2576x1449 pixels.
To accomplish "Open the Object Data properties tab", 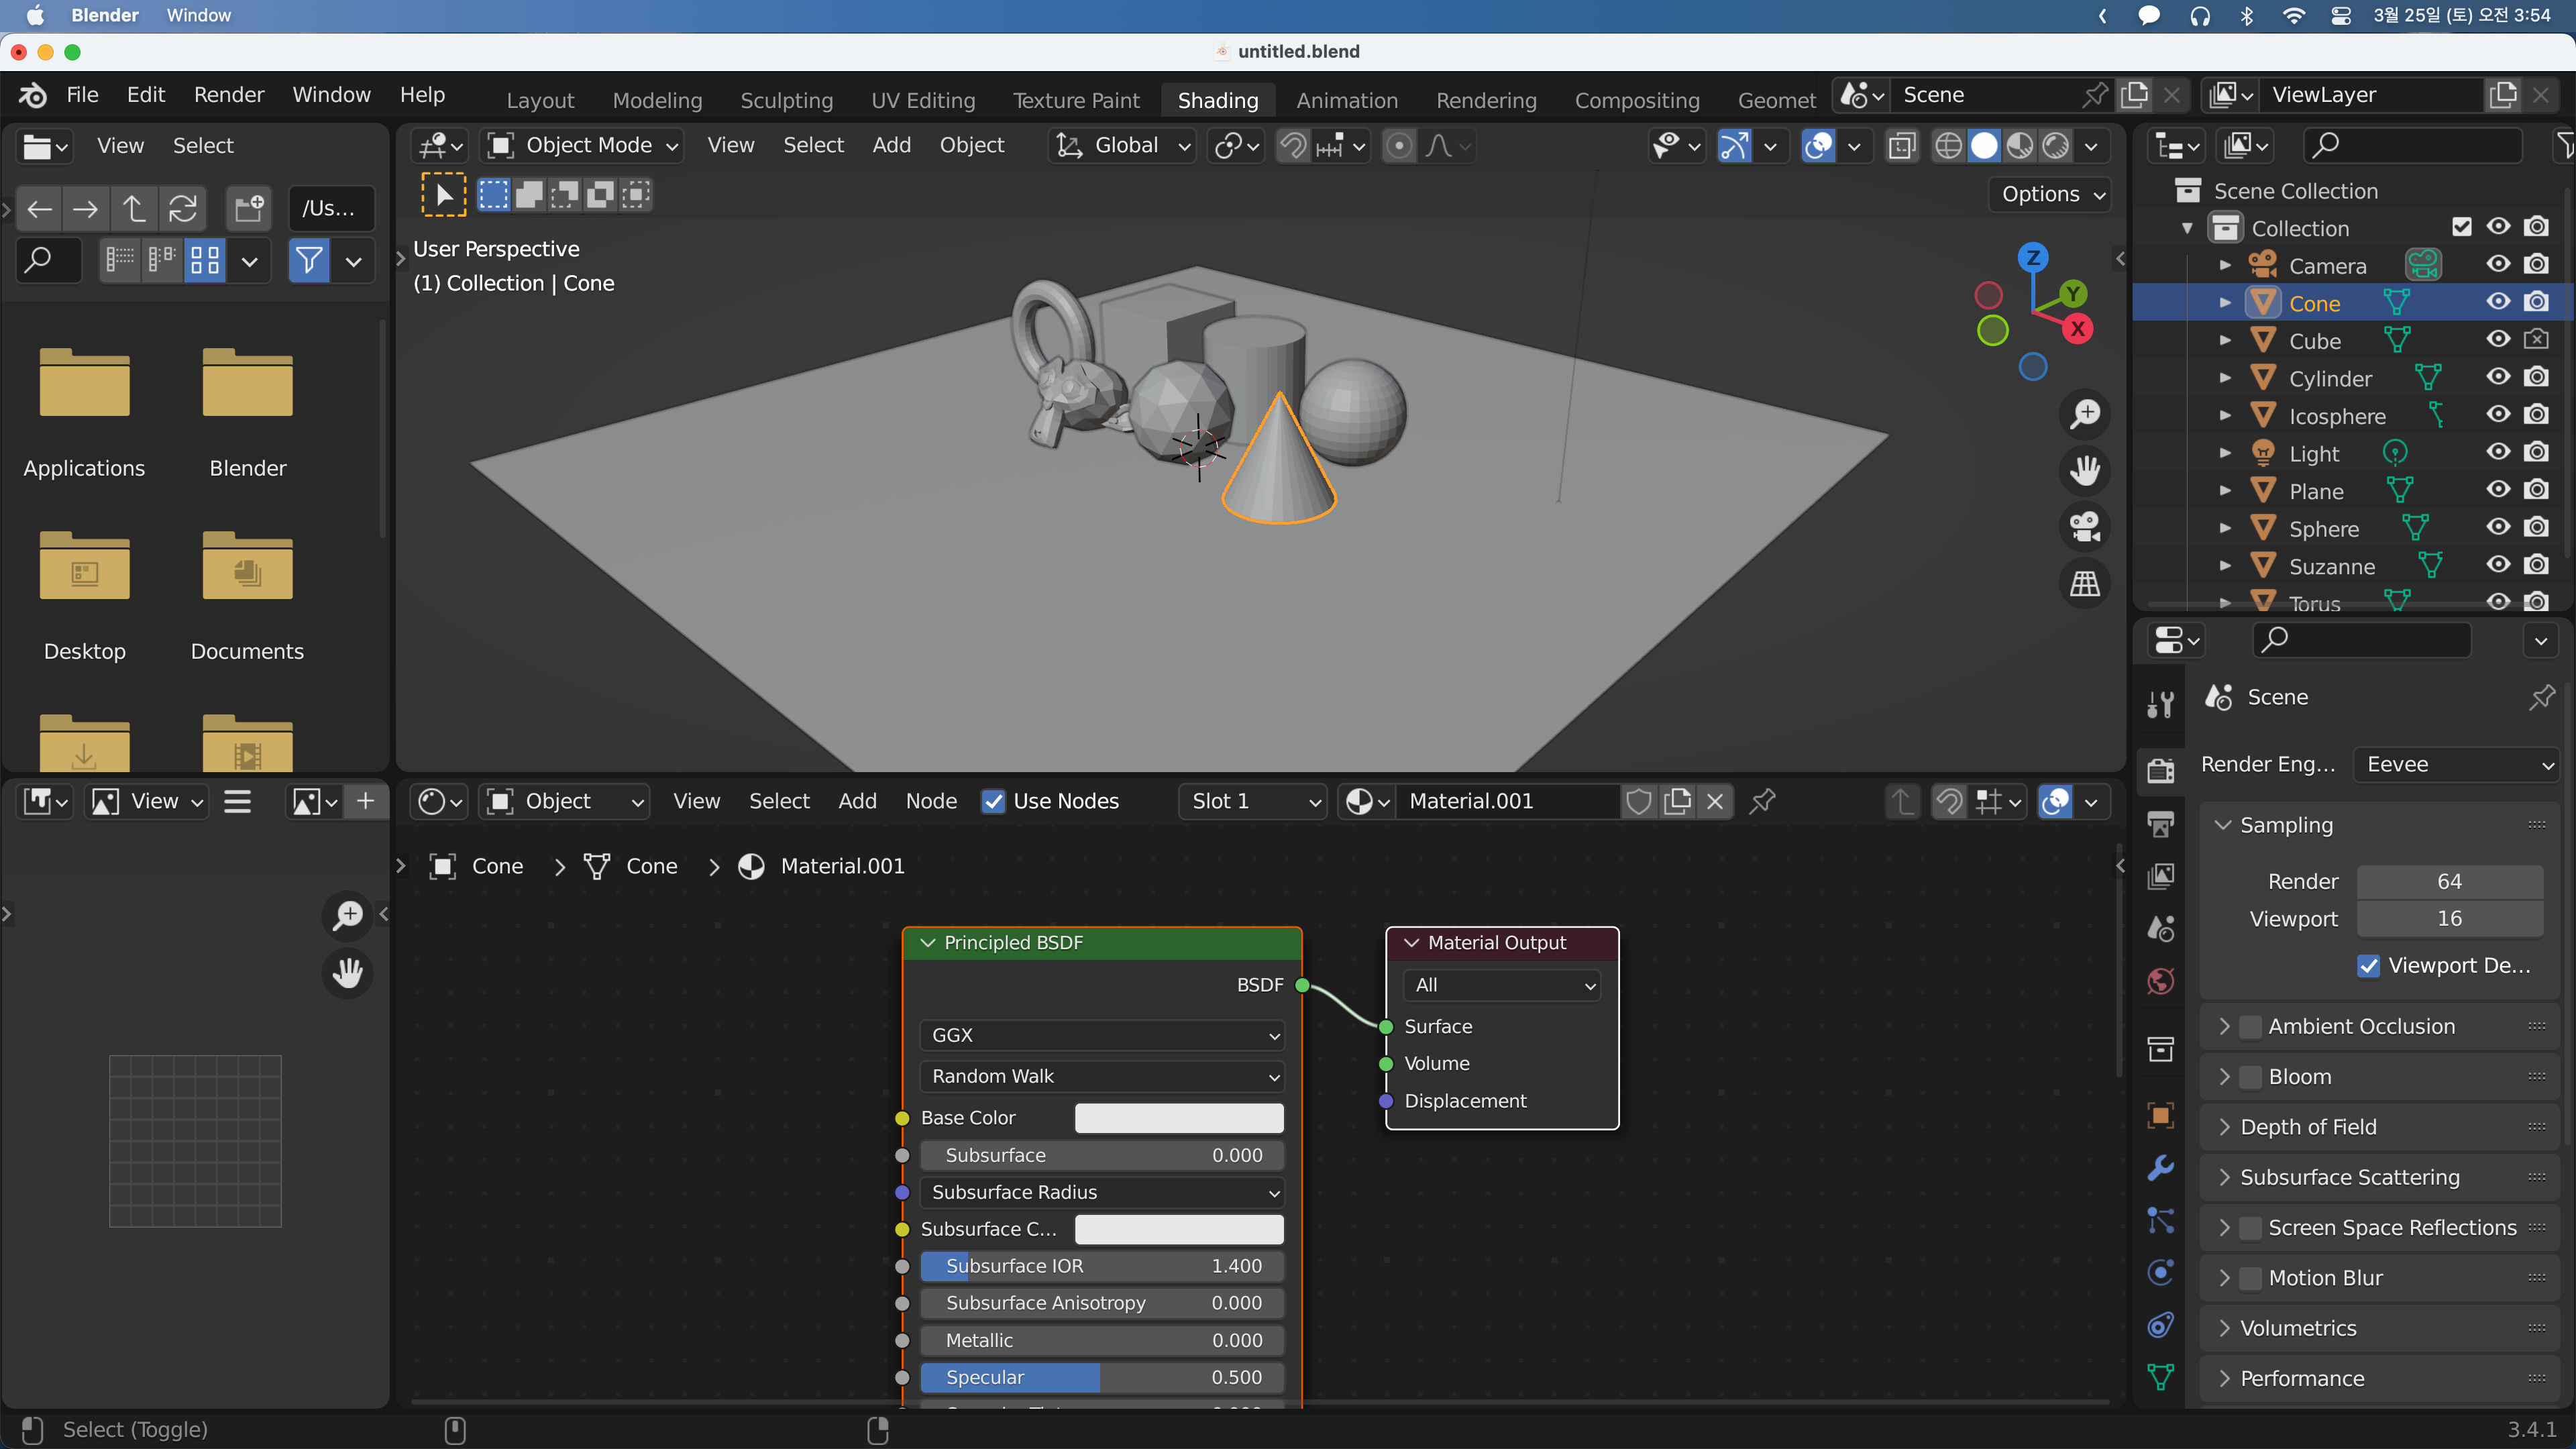I will (x=2161, y=1377).
